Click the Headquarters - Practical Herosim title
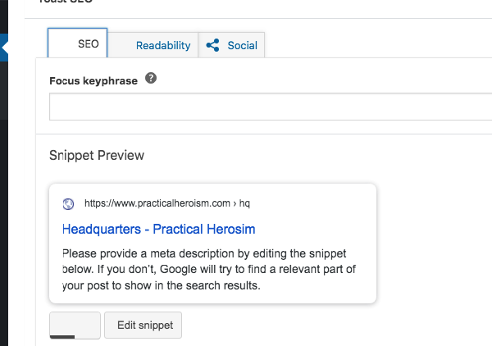 pyautogui.click(x=159, y=229)
